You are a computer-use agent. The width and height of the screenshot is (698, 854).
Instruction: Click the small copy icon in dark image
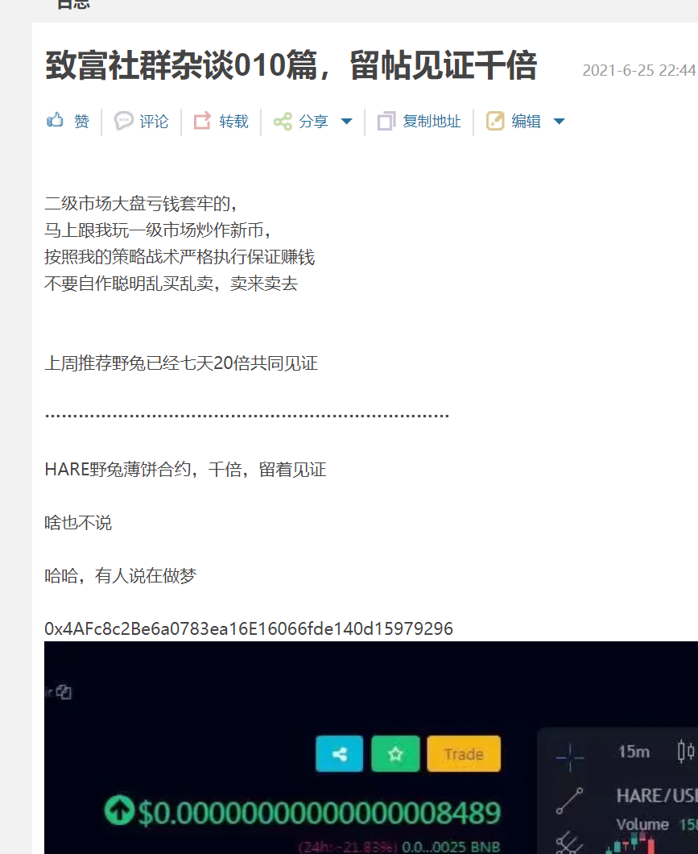(64, 692)
